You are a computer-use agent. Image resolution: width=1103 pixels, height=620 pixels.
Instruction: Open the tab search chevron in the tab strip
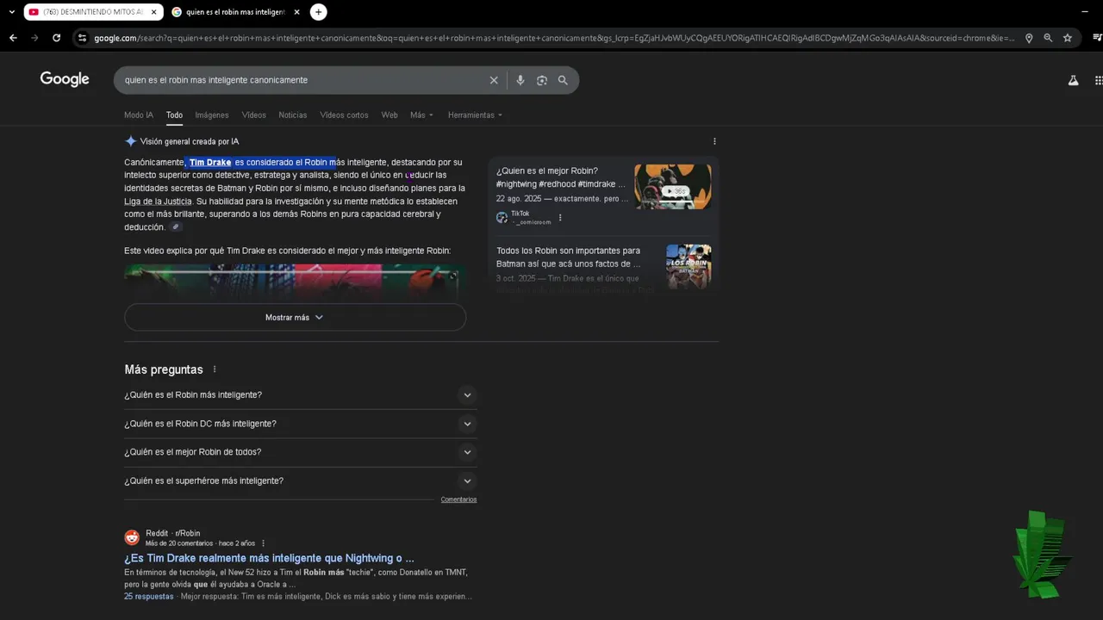click(x=12, y=12)
